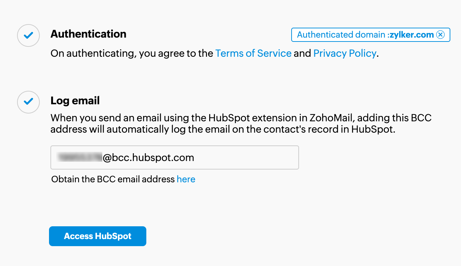Click the Authentication step checkmark circle
Screen dimensions: 461x266
point(28,35)
